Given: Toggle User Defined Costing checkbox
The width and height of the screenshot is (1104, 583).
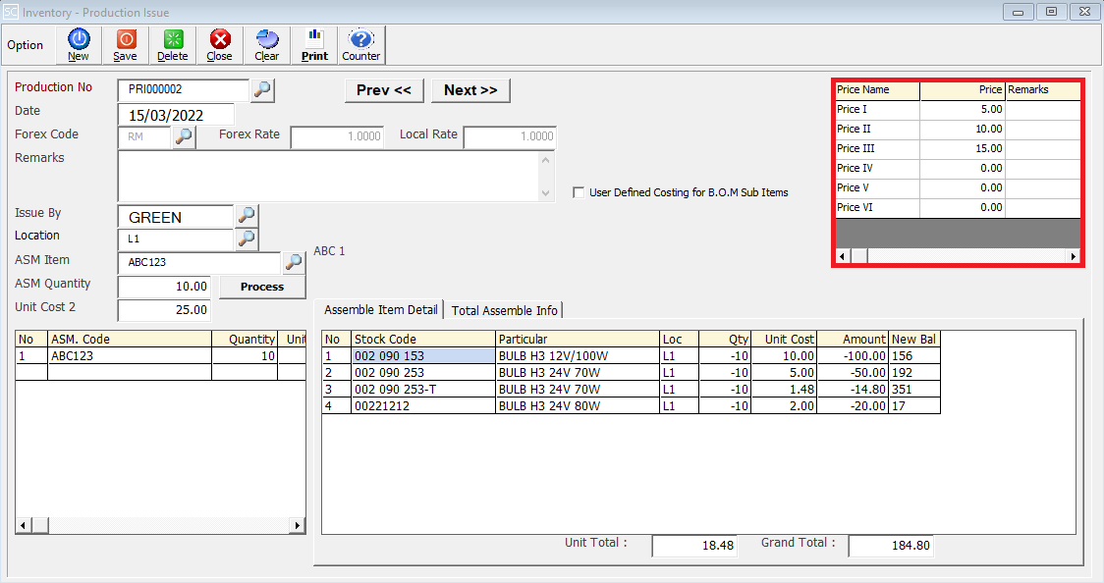Looking at the screenshot, I should [x=579, y=192].
